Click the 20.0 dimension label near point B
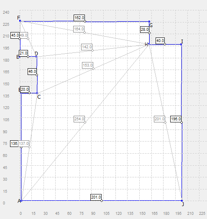This screenshot has width=207, height=219. (25, 90)
